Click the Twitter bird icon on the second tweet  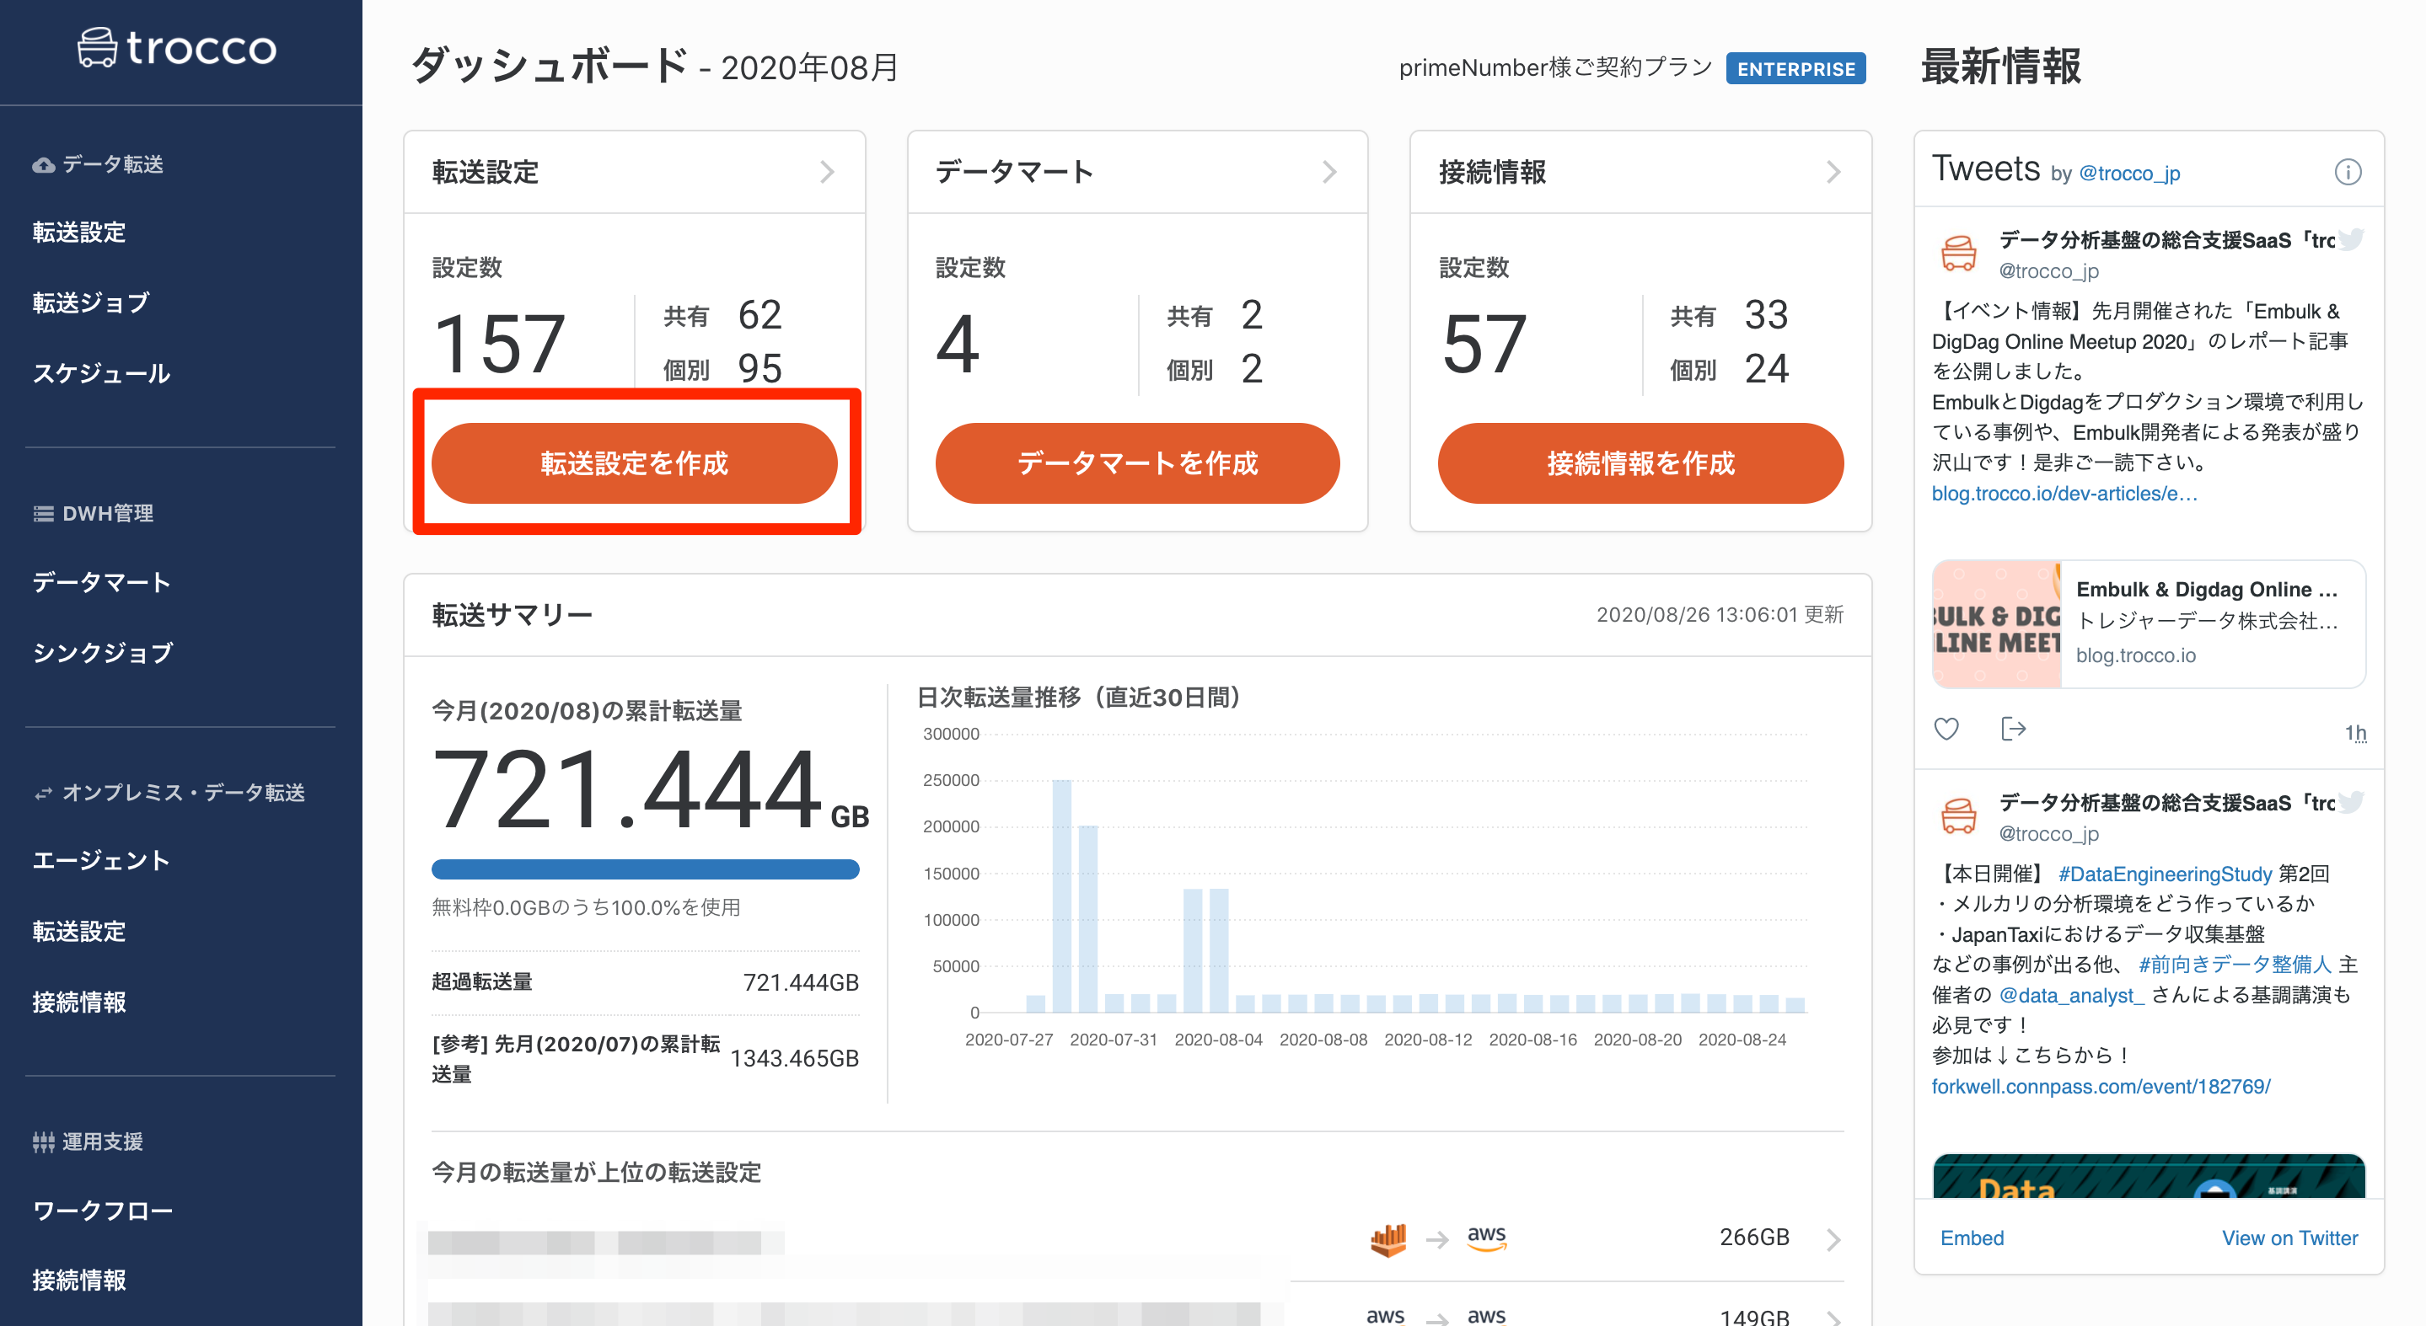2352,801
